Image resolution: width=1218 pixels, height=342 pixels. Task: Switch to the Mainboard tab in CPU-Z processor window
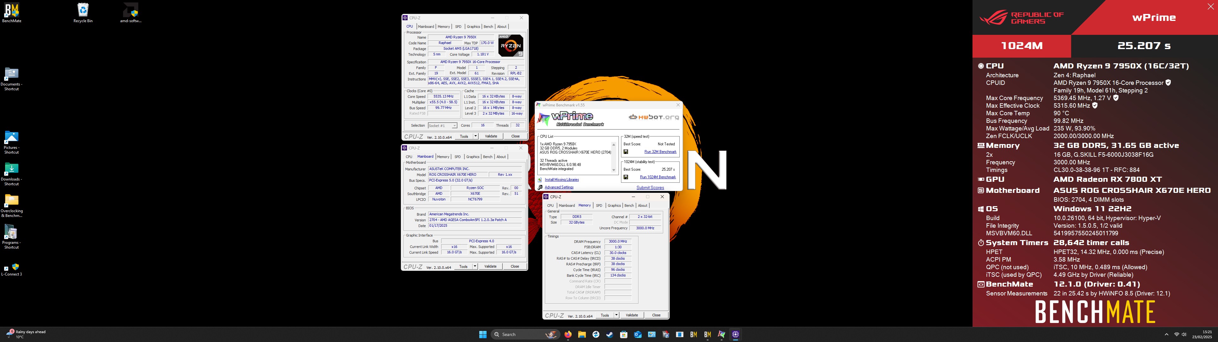(426, 27)
